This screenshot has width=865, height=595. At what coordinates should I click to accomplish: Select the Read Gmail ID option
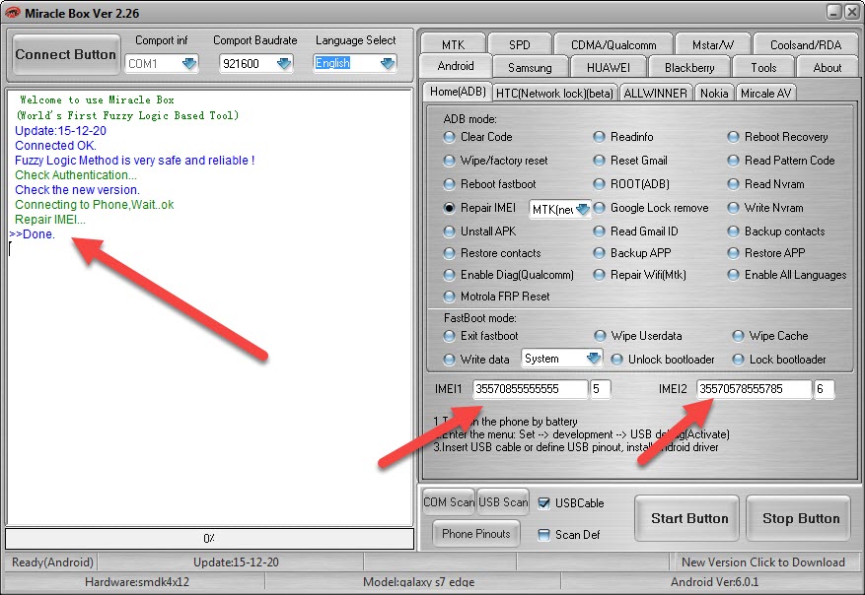[x=599, y=231]
